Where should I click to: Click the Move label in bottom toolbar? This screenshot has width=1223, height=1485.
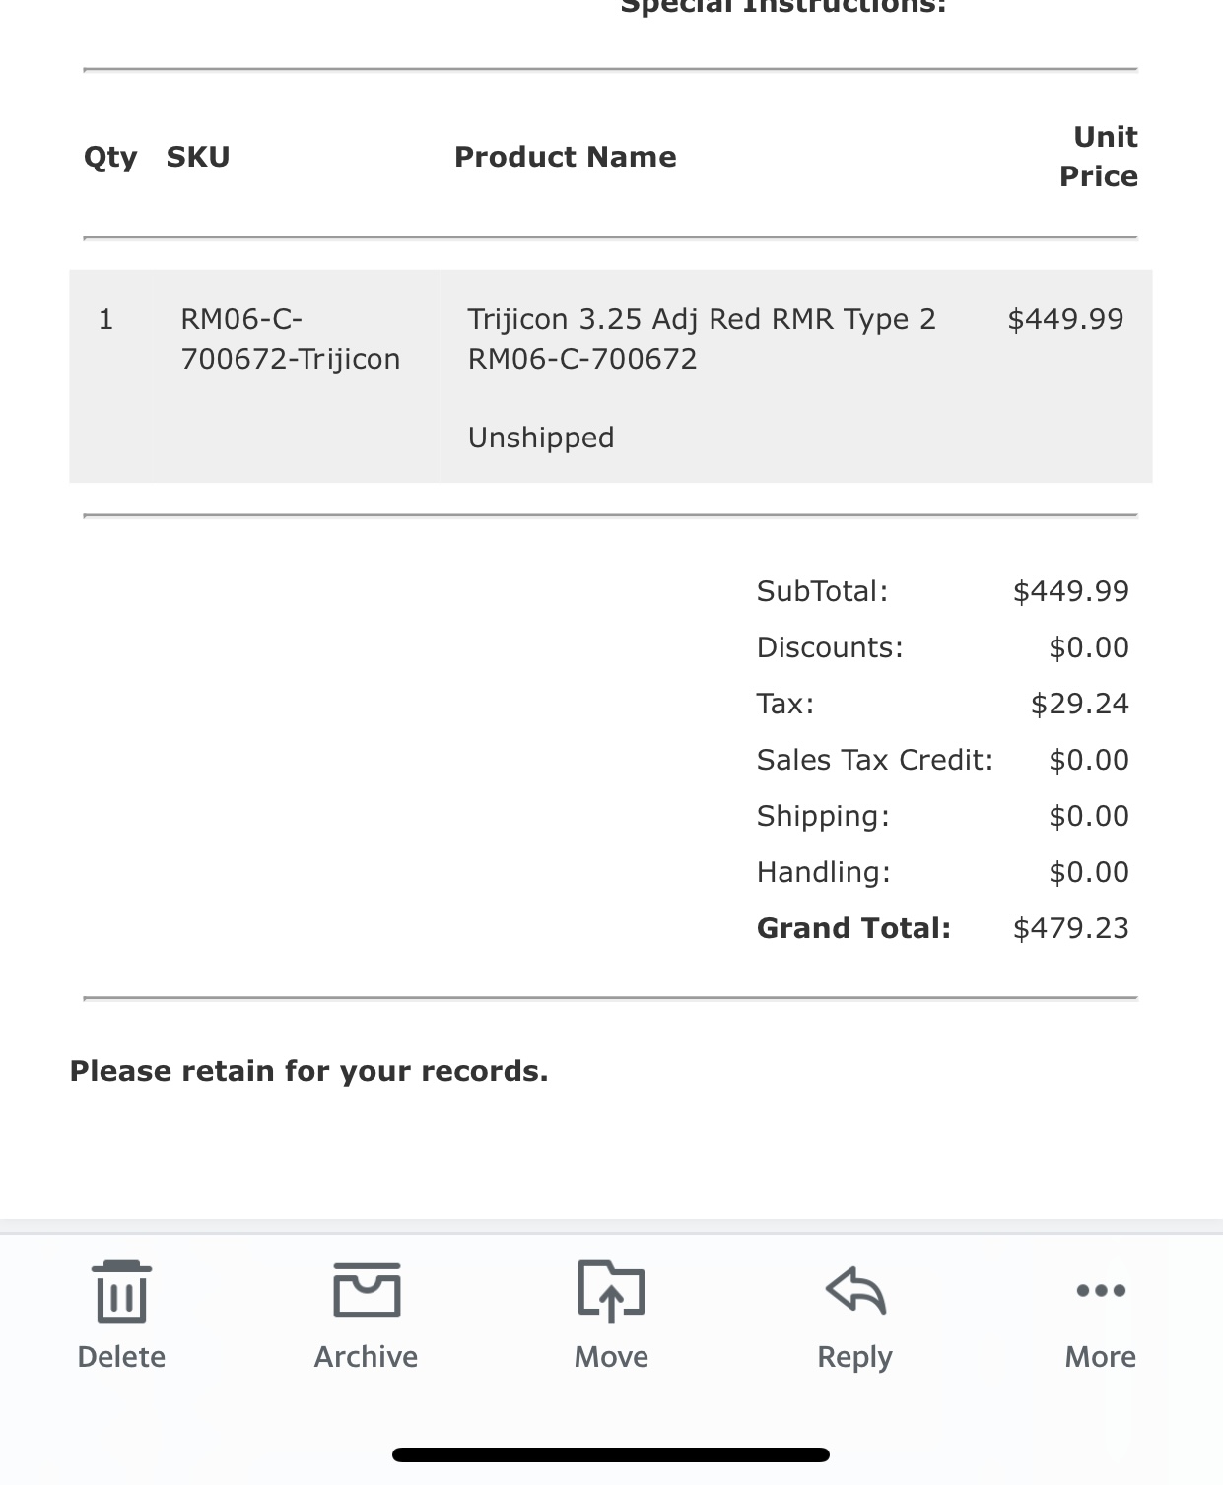click(x=611, y=1357)
